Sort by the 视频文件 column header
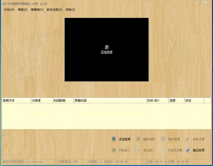Screen dimensions: 213x166 coord(17,100)
